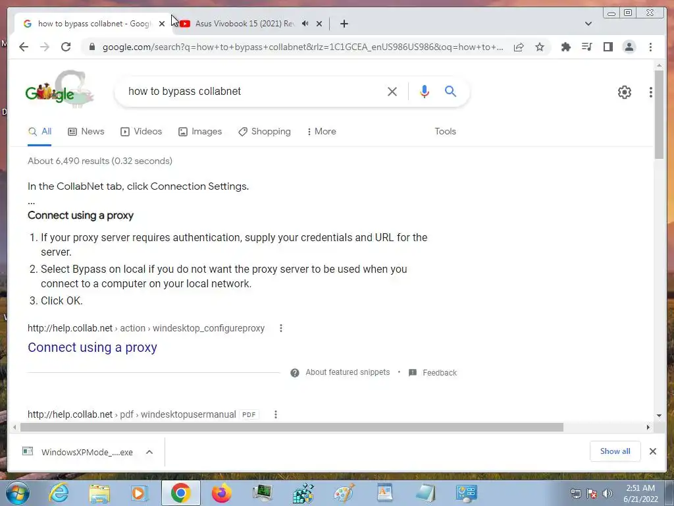Open the Chrome three-dot menu

[650, 47]
